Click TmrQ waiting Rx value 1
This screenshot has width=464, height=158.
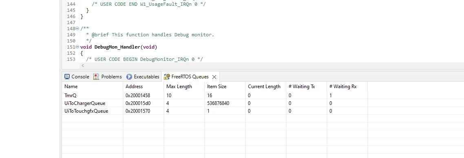tap(331, 96)
